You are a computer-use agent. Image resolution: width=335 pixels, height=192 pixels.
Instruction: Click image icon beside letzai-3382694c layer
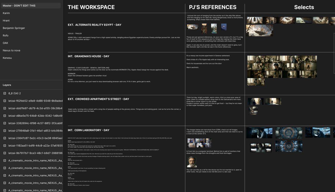4,123
